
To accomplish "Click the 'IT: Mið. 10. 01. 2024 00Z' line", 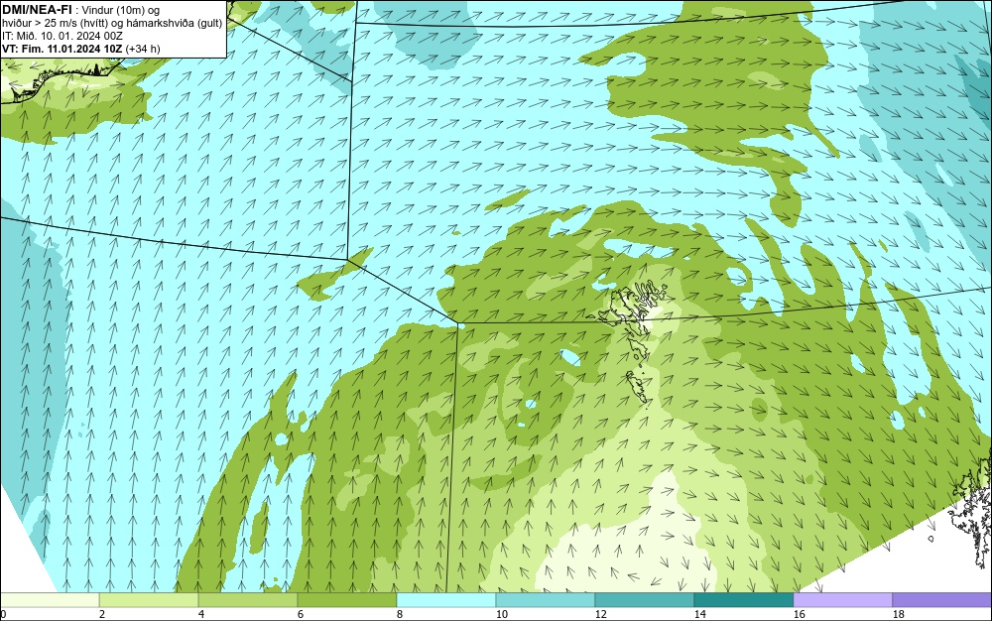I will [x=62, y=36].
